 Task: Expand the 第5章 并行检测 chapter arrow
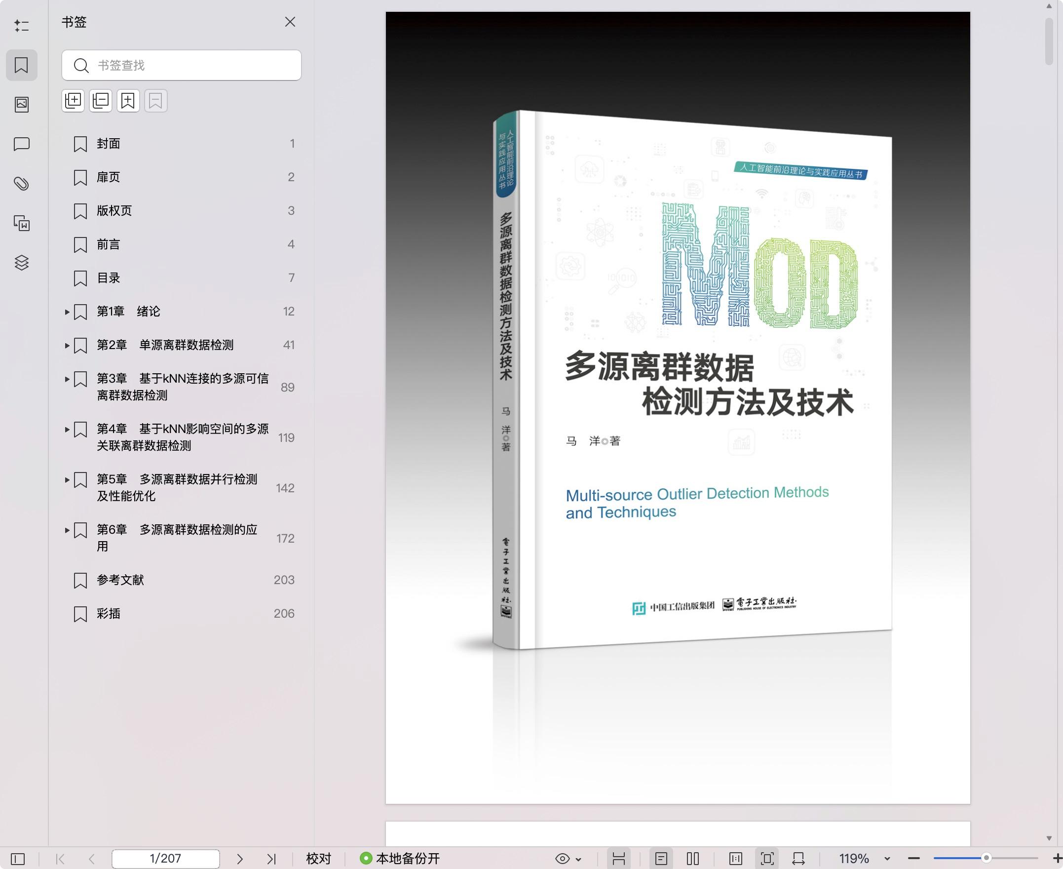(x=67, y=480)
